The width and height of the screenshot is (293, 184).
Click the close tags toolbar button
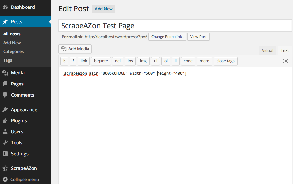(226, 61)
